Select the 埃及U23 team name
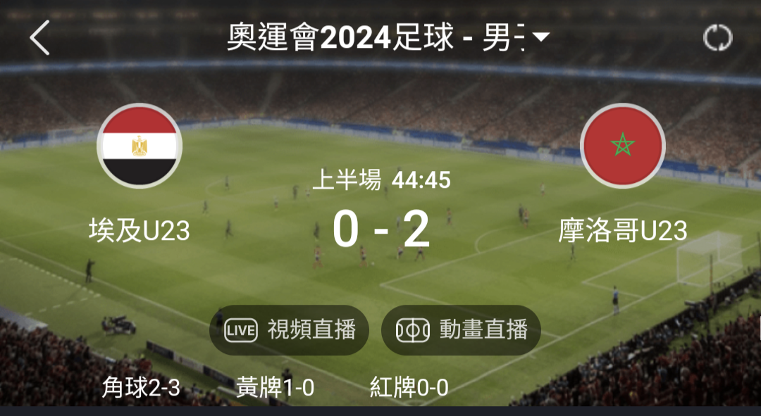This screenshot has width=761, height=416. (x=140, y=230)
